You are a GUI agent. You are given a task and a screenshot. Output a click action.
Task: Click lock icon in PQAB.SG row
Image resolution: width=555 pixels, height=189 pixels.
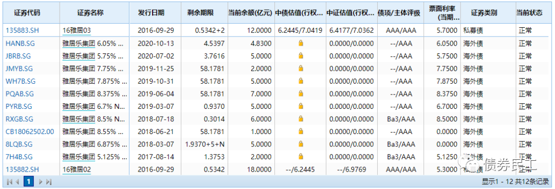[301, 93]
